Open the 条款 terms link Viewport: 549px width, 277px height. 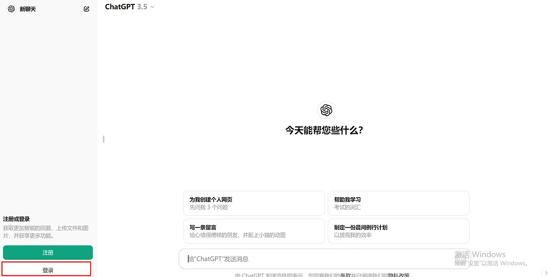(345, 275)
